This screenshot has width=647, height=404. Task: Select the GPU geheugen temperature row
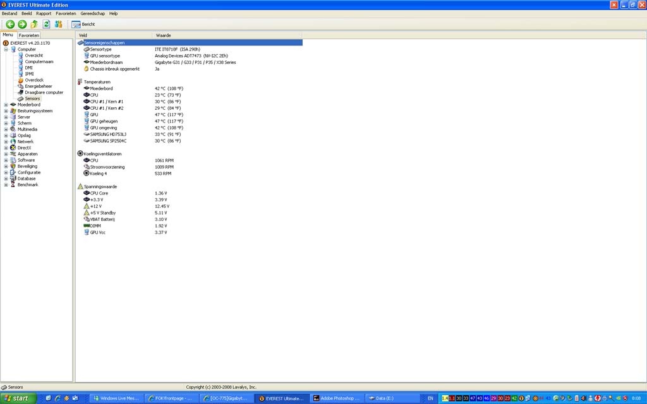(x=190, y=121)
